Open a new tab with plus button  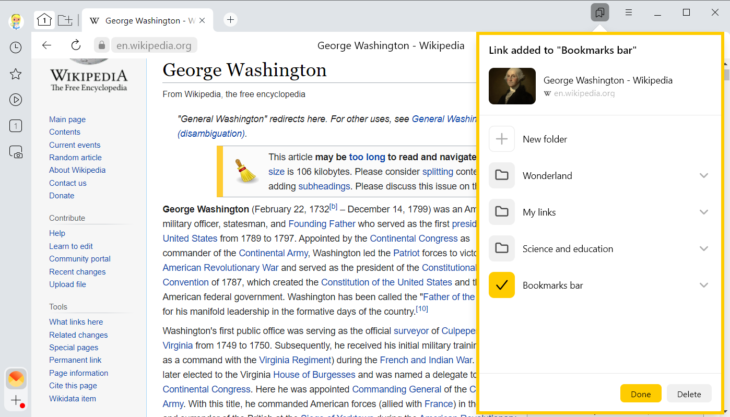[230, 20]
